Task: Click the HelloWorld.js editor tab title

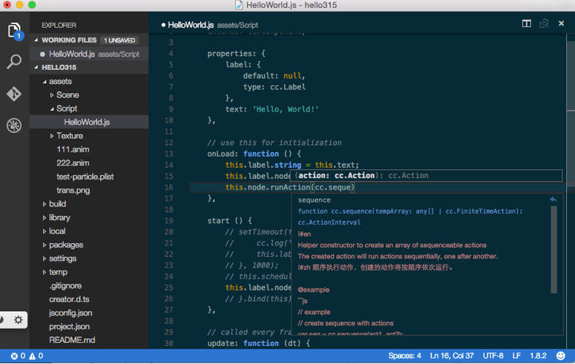Action: coord(191,25)
